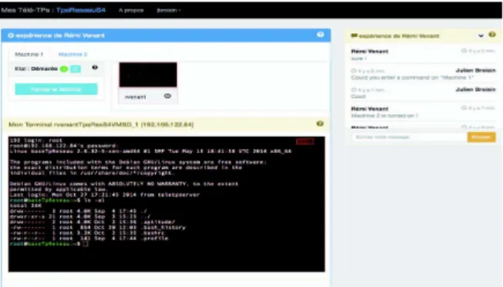Click the Mon Terminal header title
The height and width of the screenshot is (287, 503).
101,124
